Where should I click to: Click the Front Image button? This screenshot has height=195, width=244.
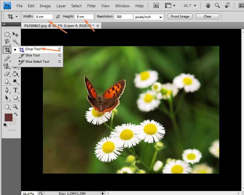[x=180, y=16]
